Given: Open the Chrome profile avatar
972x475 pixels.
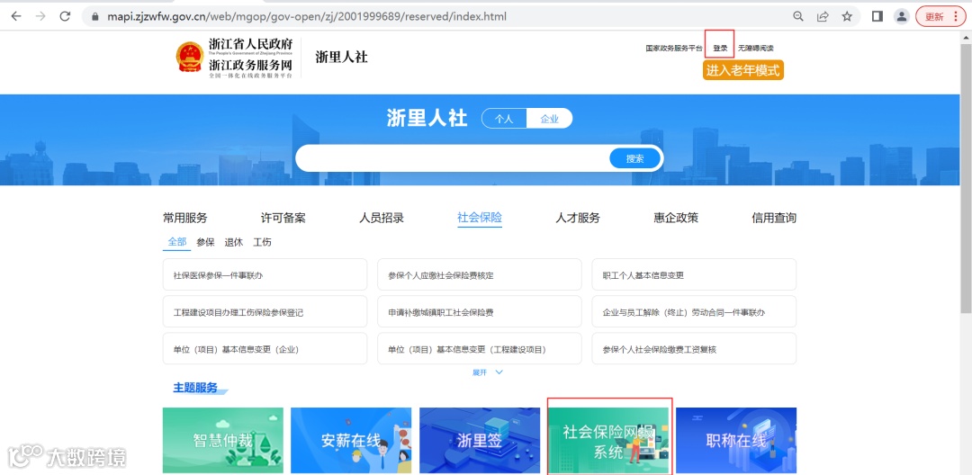Looking at the screenshot, I should pos(901,17).
